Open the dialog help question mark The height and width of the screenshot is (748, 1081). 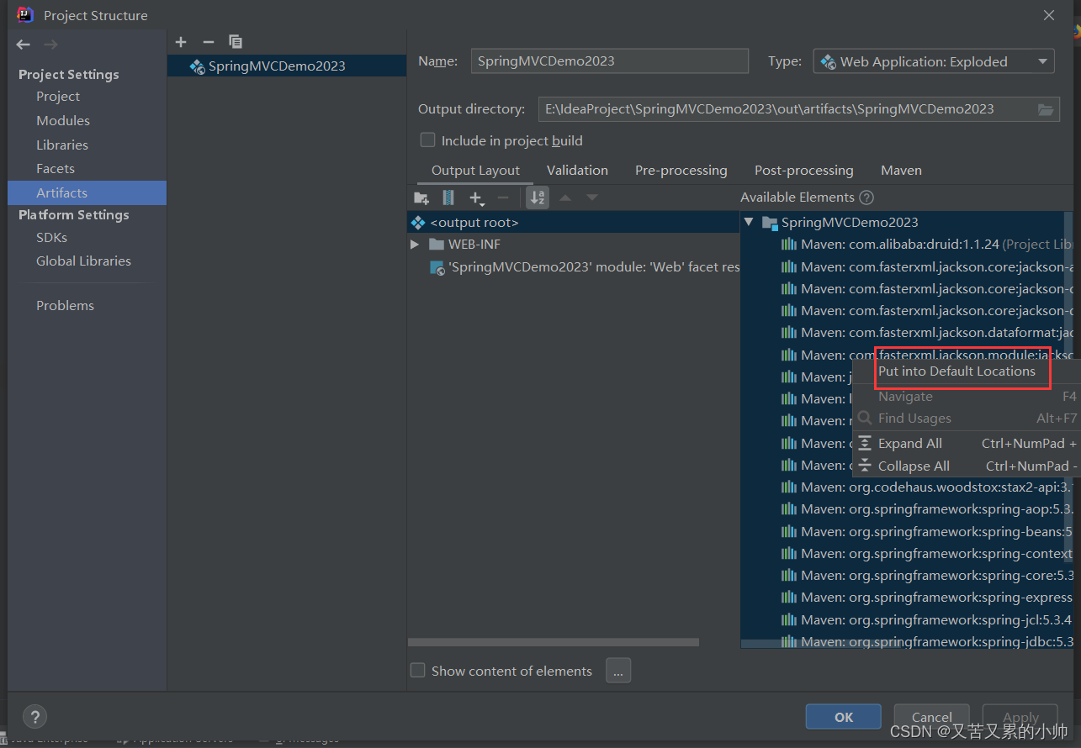(34, 717)
